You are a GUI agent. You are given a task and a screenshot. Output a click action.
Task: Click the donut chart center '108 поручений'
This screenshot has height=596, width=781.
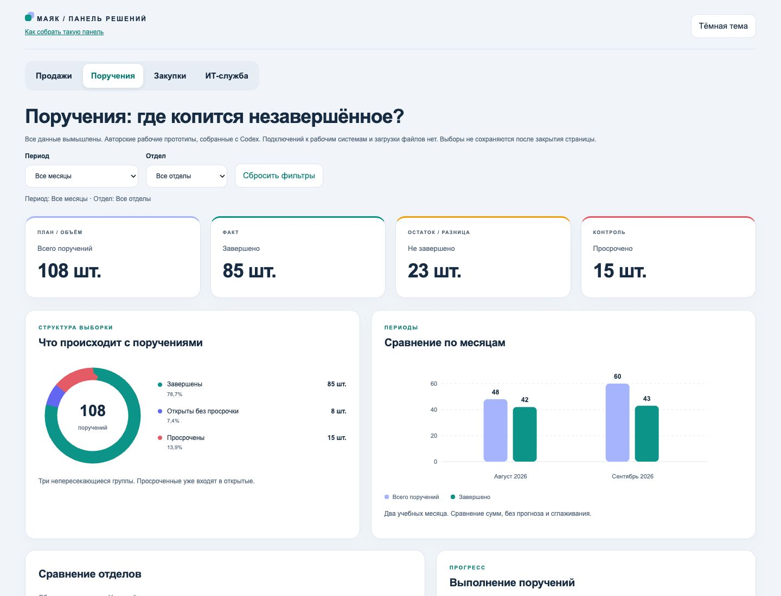coord(93,416)
